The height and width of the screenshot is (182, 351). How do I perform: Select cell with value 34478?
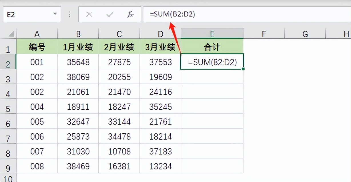click(119, 136)
